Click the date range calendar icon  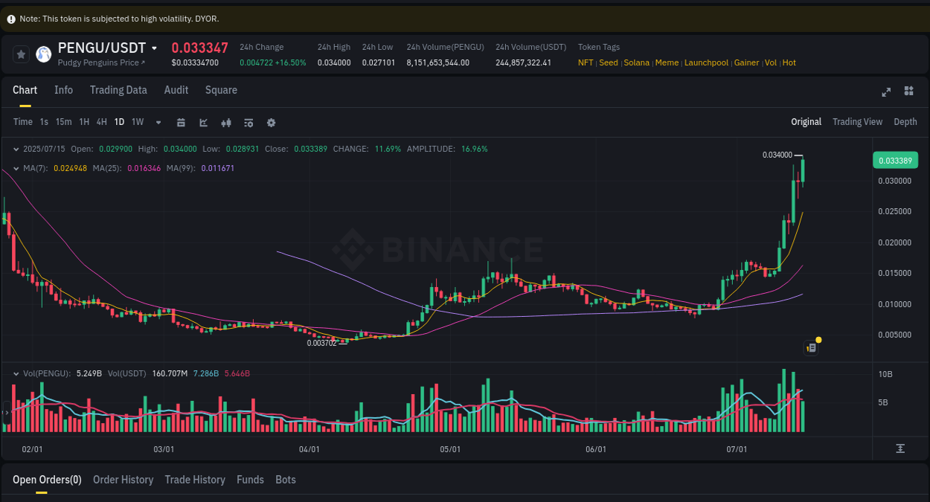point(181,122)
